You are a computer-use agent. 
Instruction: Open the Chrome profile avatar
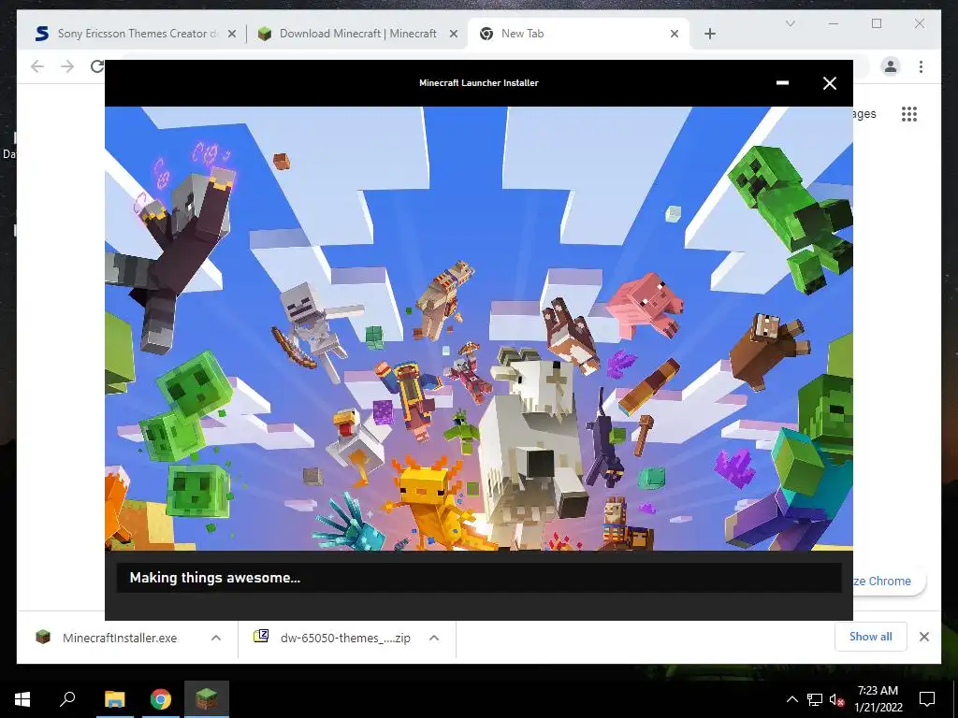click(891, 66)
